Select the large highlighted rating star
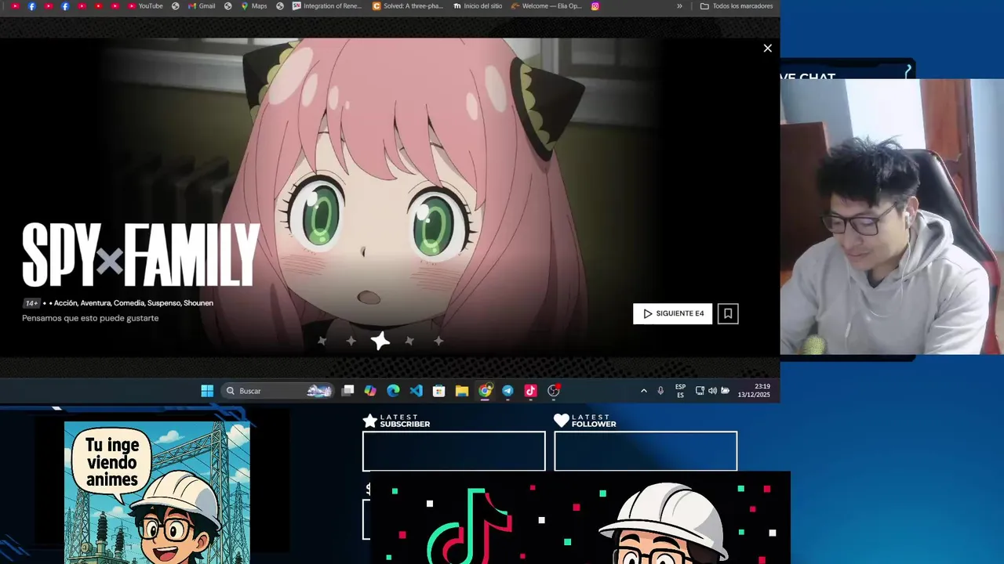The width and height of the screenshot is (1004, 564). [380, 341]
